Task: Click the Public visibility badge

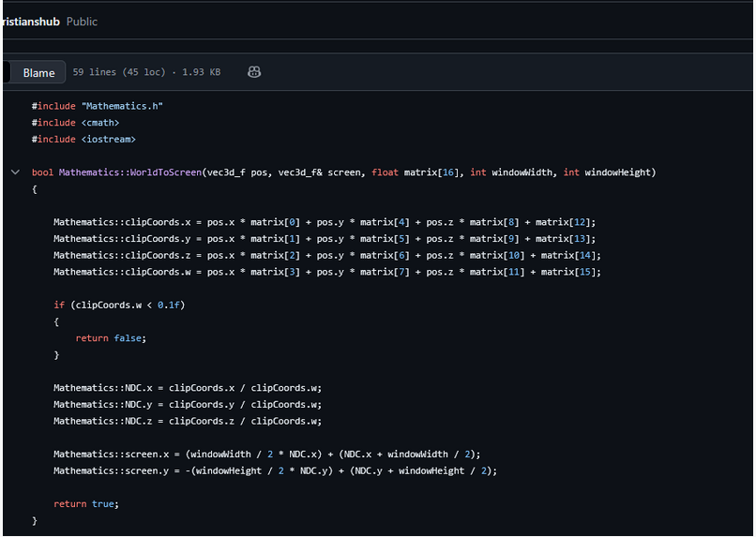Action: click(x=82, y=22)
